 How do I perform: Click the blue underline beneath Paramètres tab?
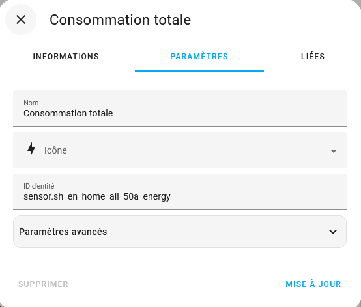pyautogui.click(x=199, y=71)
